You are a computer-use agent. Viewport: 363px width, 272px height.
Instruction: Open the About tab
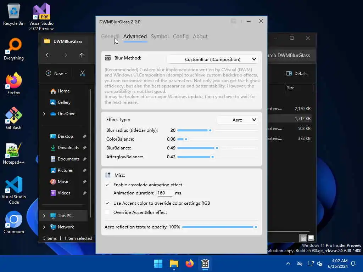[x=200, y=36]
